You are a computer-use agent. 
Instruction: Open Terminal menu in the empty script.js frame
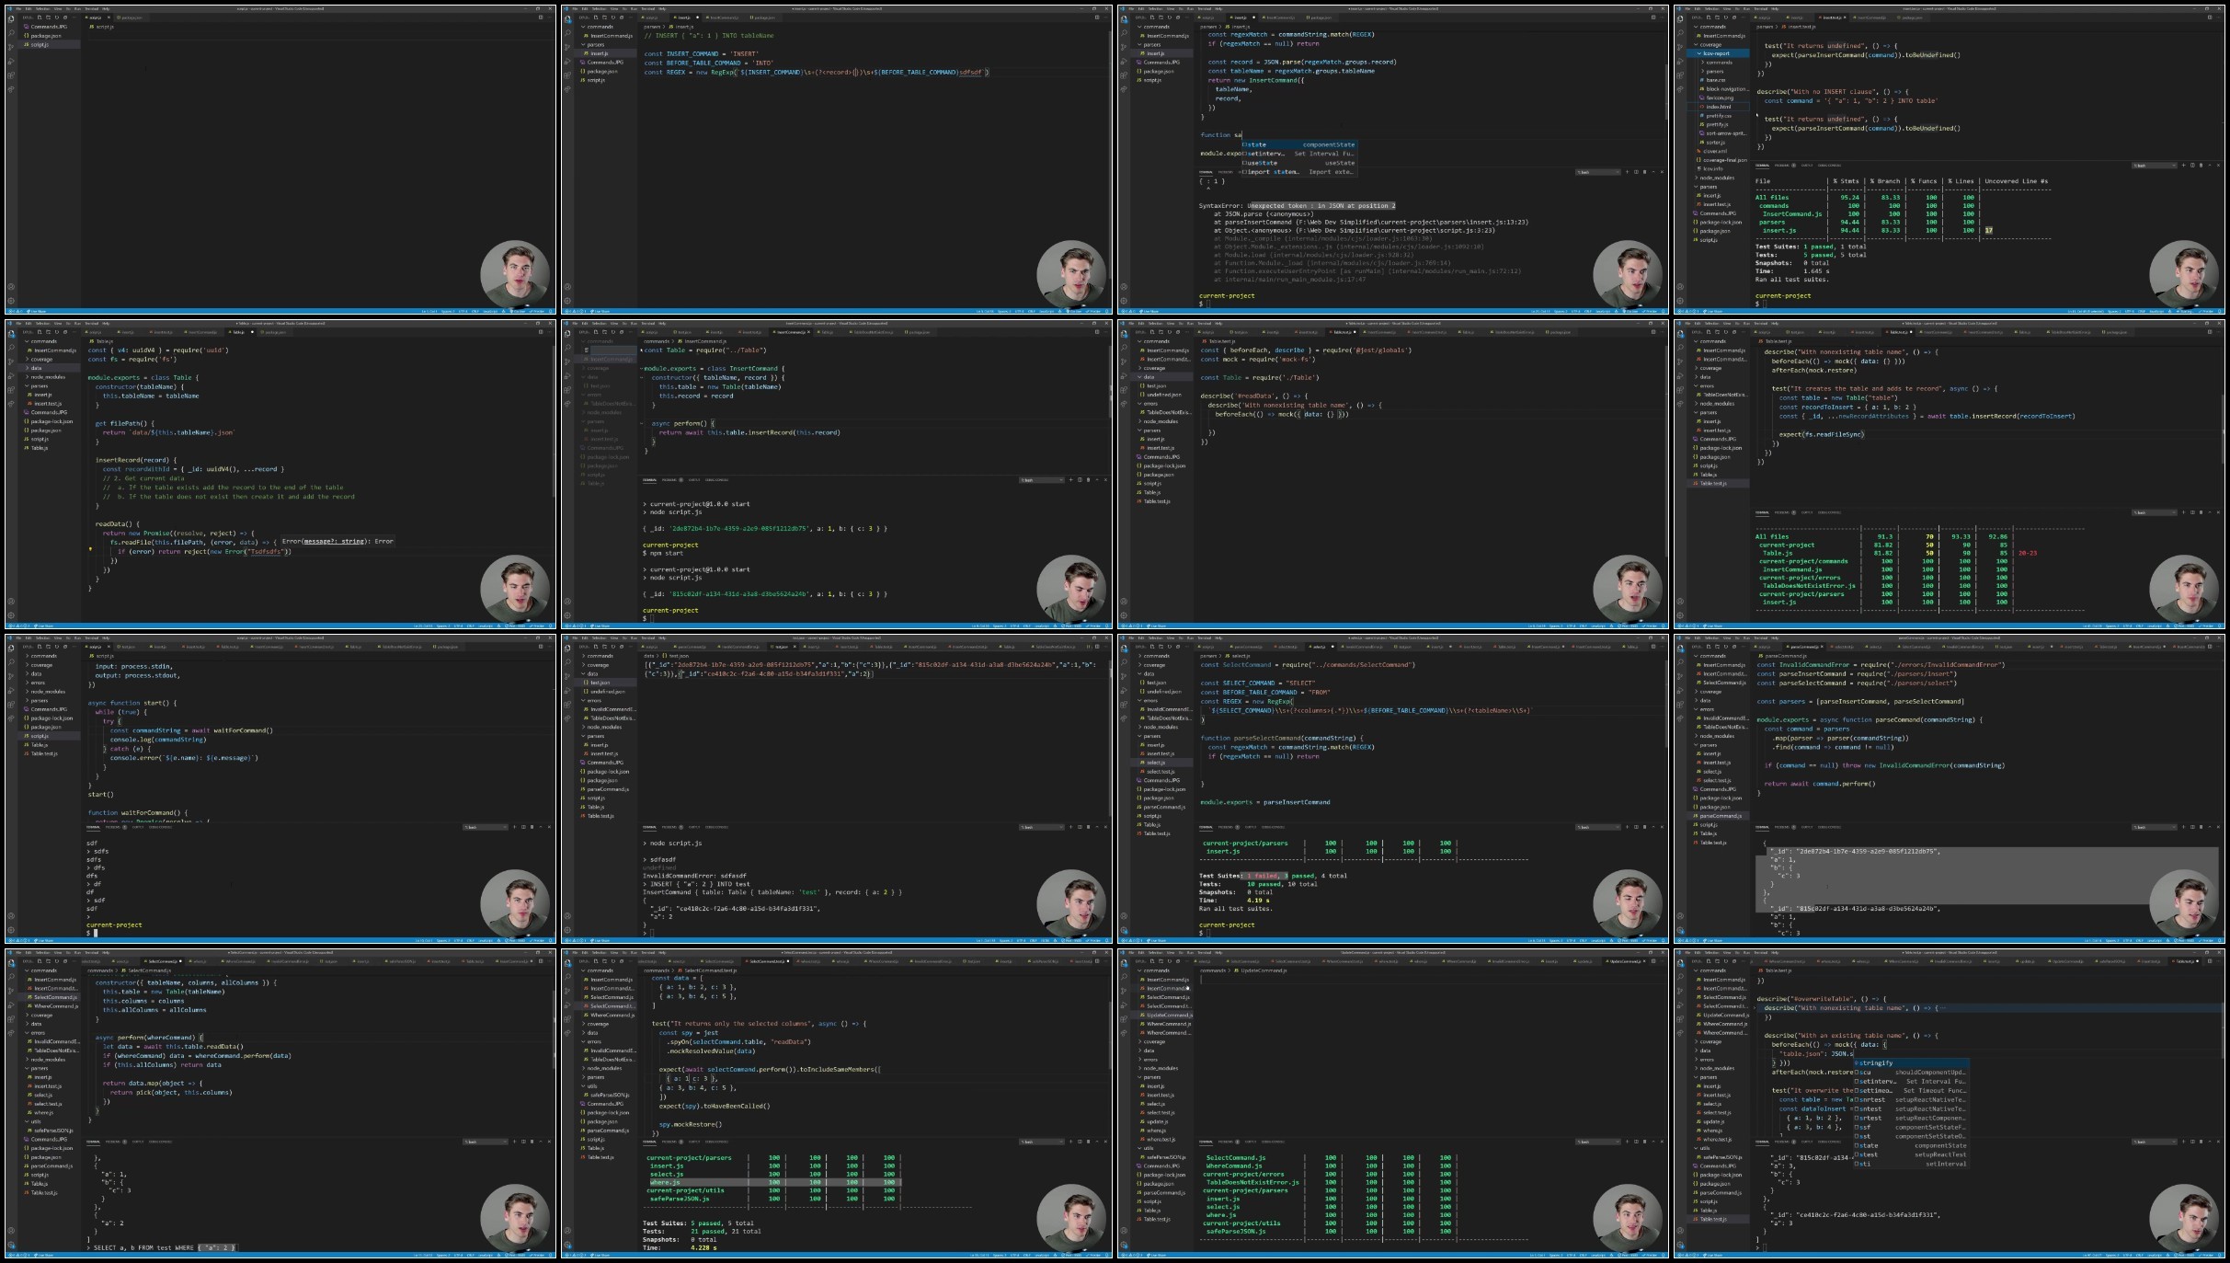(92, 9)
